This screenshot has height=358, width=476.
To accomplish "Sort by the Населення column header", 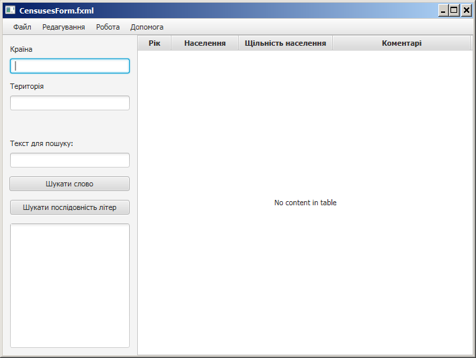I will tap(204, 43).
